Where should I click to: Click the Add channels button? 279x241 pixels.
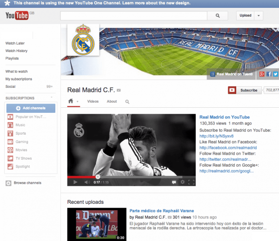[x=31, y=108]
